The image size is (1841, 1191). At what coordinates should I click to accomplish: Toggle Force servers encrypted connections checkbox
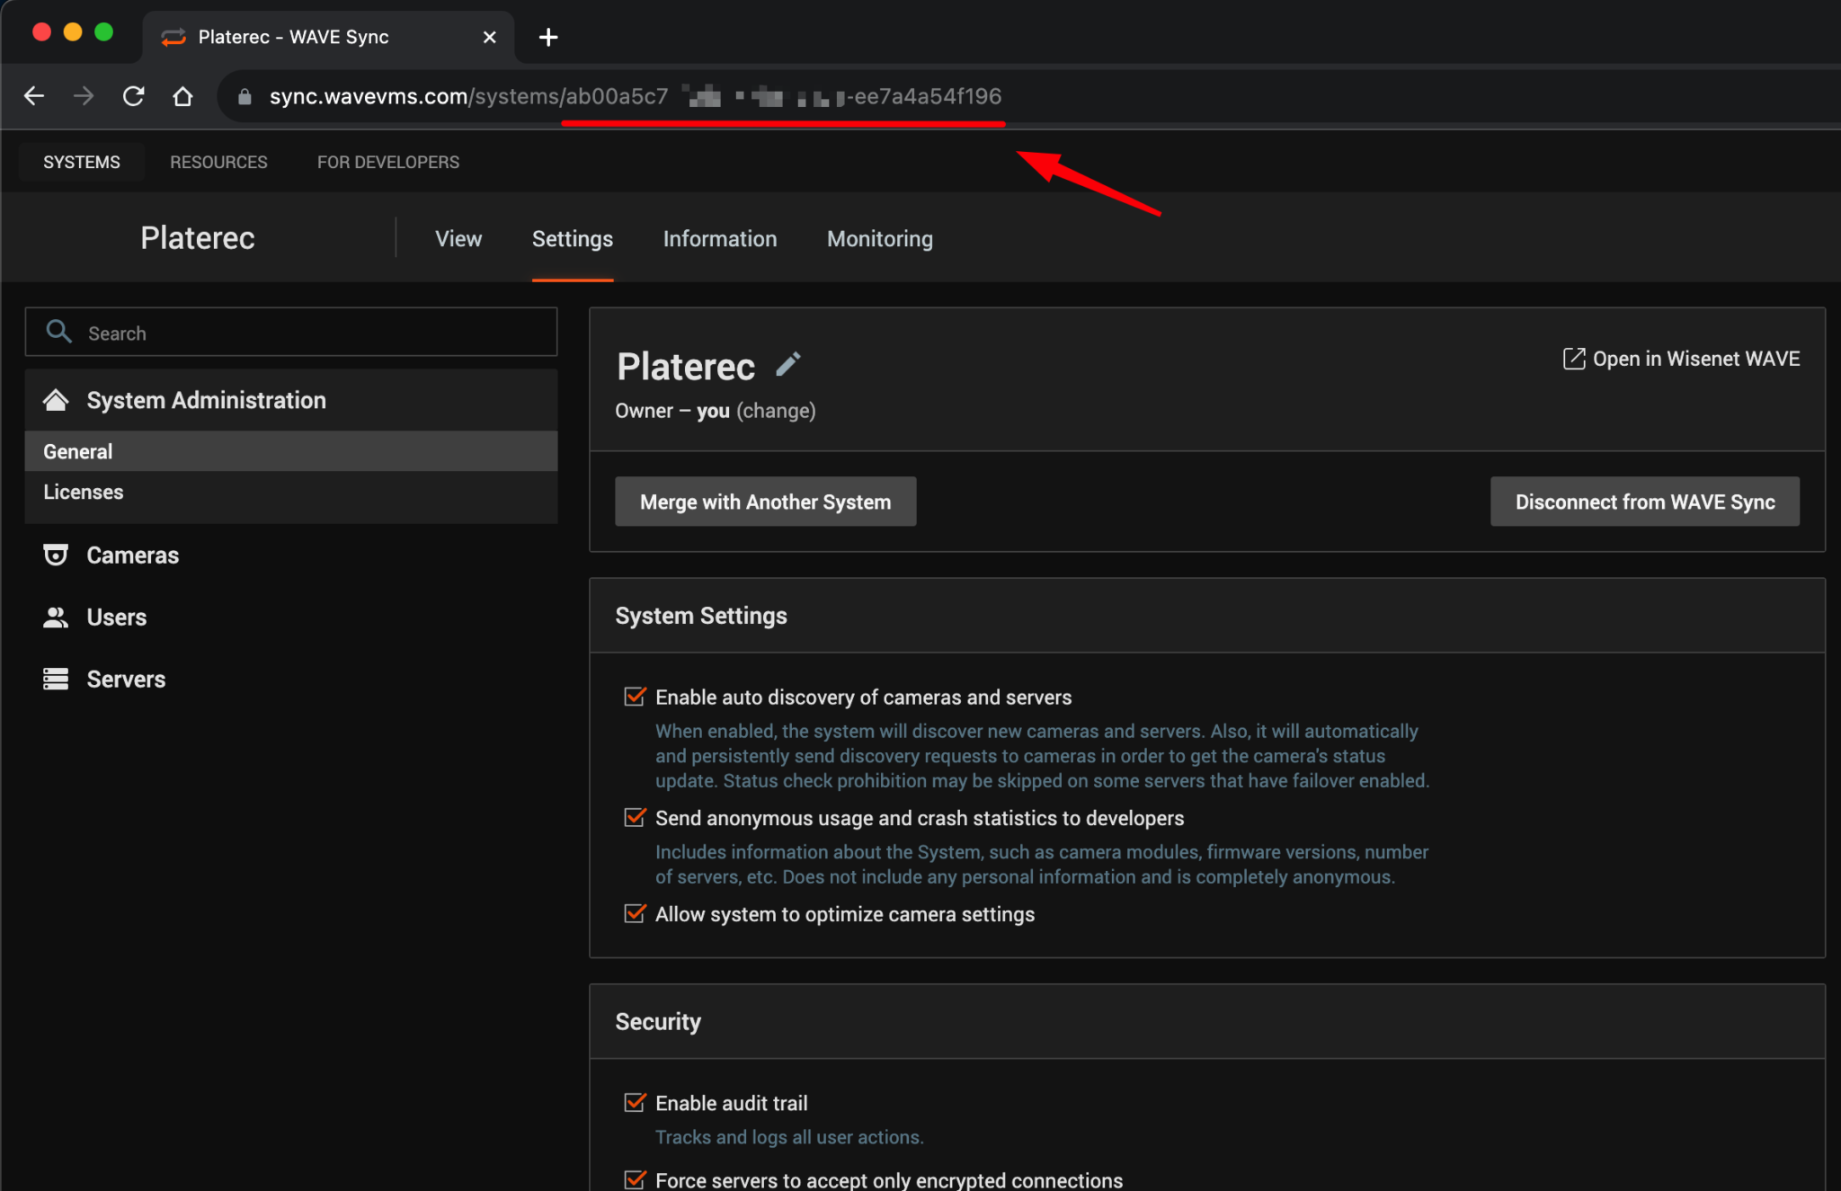635,1179
